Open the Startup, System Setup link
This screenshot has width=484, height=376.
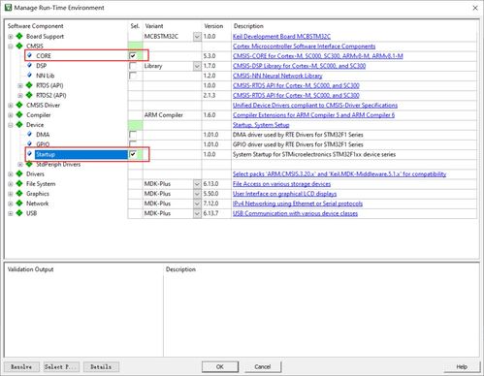click(x=261, y=125)
